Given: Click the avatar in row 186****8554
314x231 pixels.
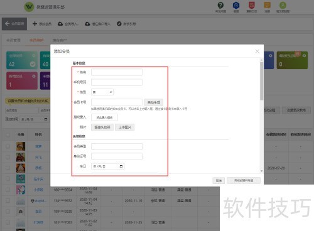Looking at the screenshot, I should pyautogui.click(x=21, y=190).
